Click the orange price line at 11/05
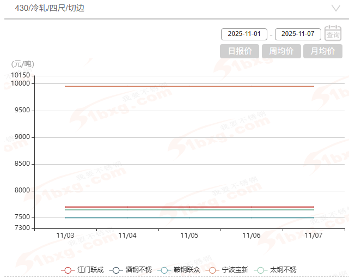 pos(189,86)
